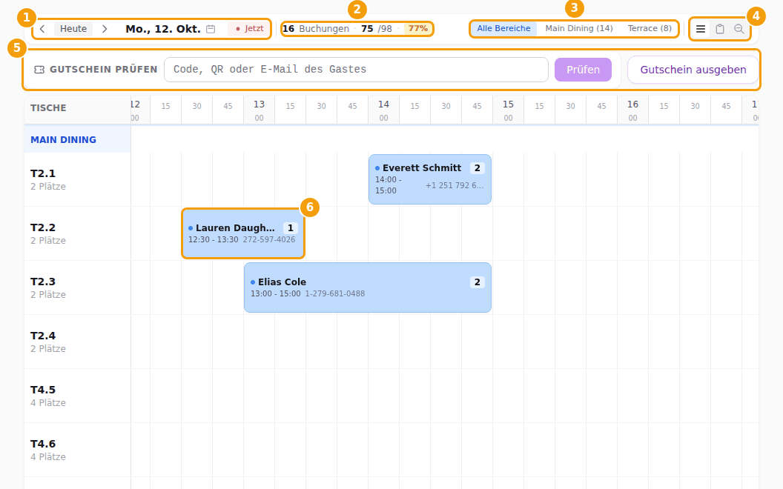Open the Elias Cole booking
The height and width of the screenshot is (489, 783).
pyautogui.click(x=368, y=287)
